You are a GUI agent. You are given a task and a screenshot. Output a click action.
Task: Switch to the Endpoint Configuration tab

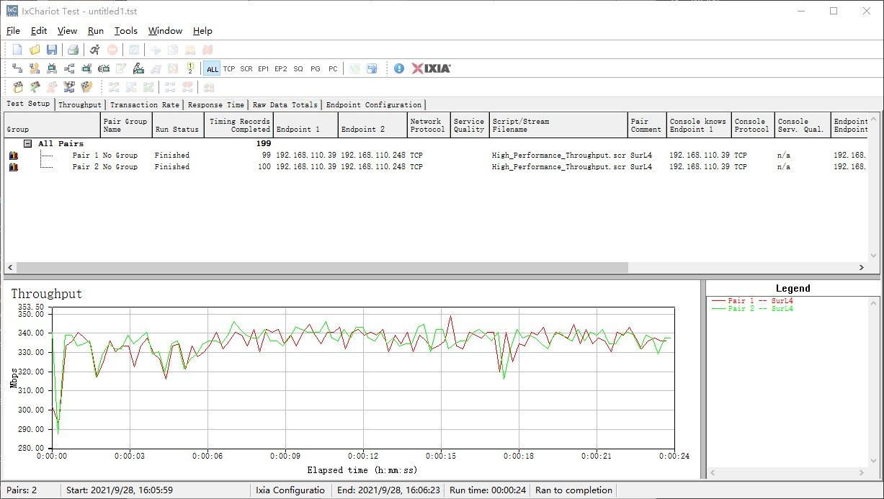(x=374, y=105)
